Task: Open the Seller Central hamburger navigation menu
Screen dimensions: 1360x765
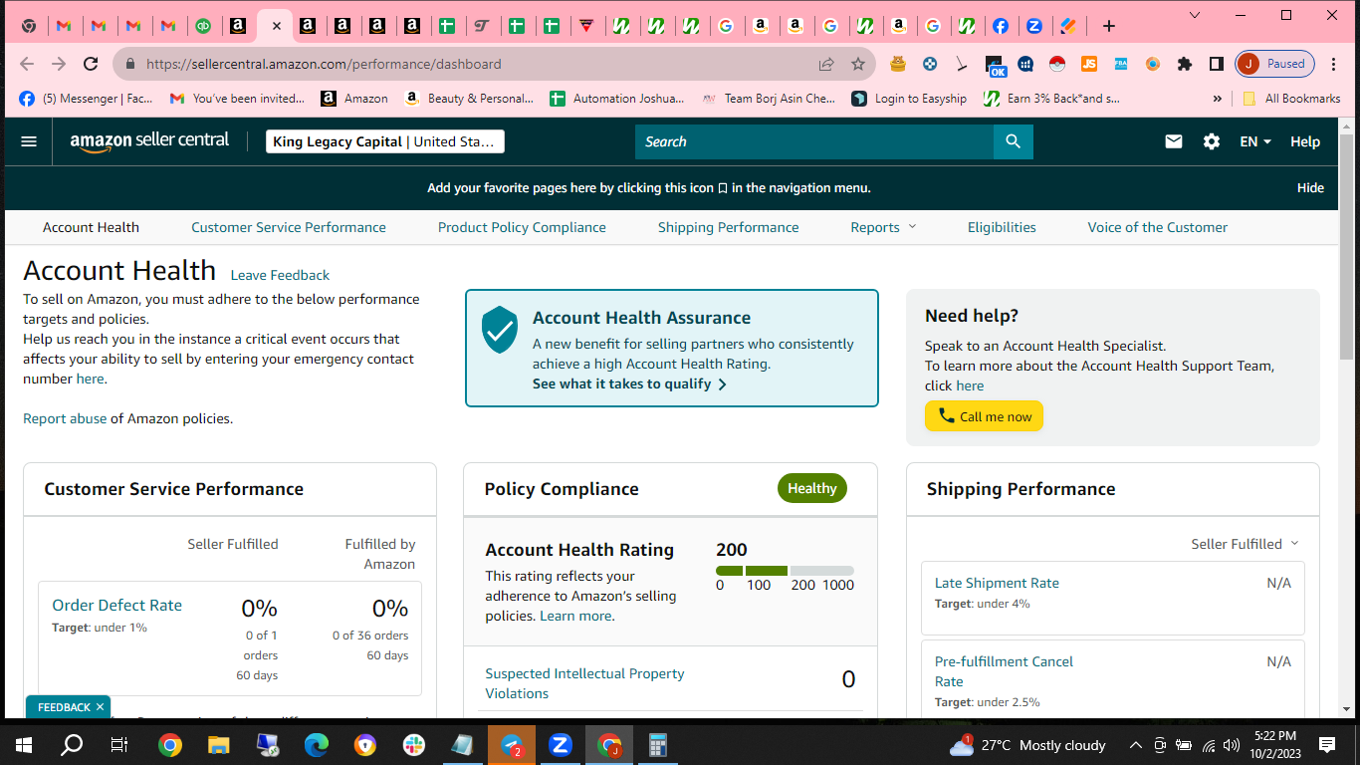Action: pyautogui.click(x=29, y=141)
